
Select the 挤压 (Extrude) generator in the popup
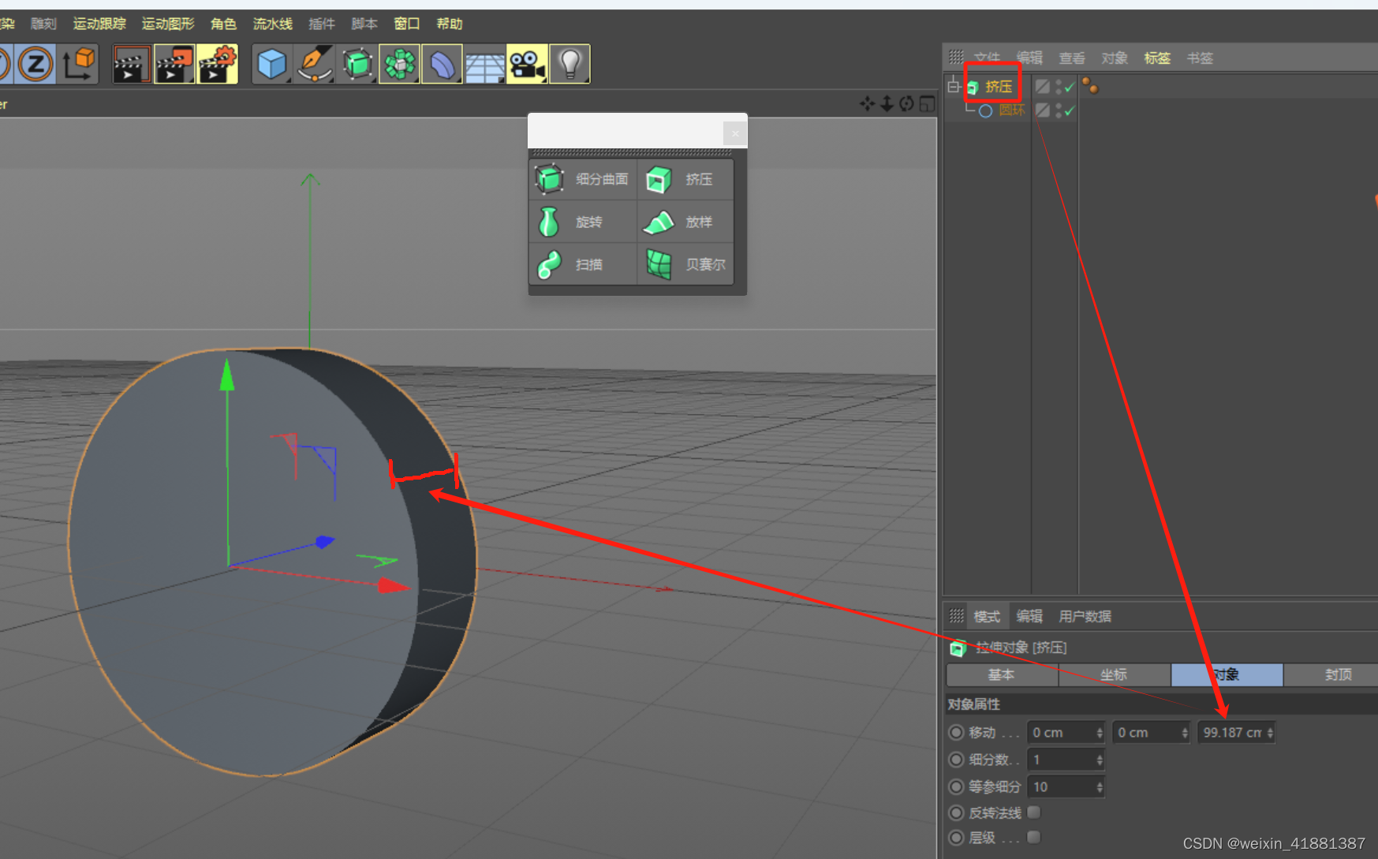point(685,179)
